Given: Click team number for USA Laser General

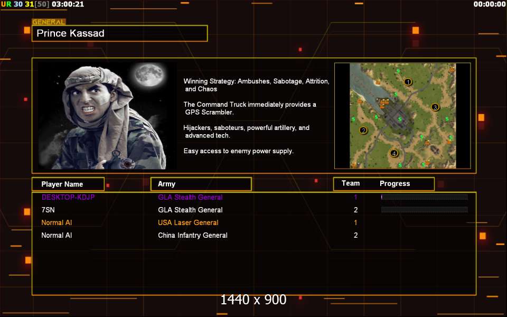Looking at the screenshot, I should [355, 222].
